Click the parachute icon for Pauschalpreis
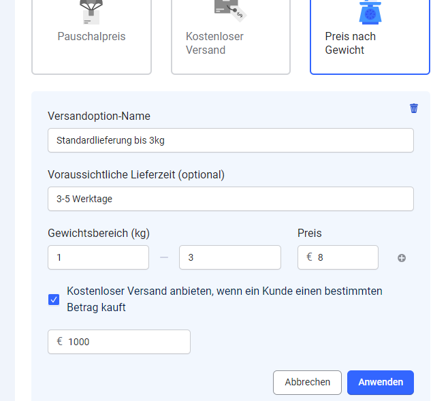The width and height of the screenshot is (433, 401). pyautogui.click(x=91, y=10)
